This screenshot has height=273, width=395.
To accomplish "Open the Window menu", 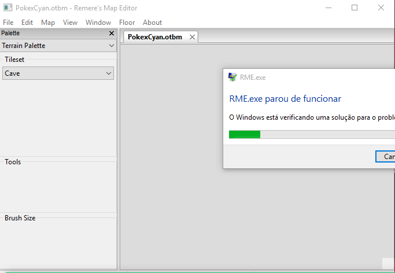I will [x=98, y=23].
